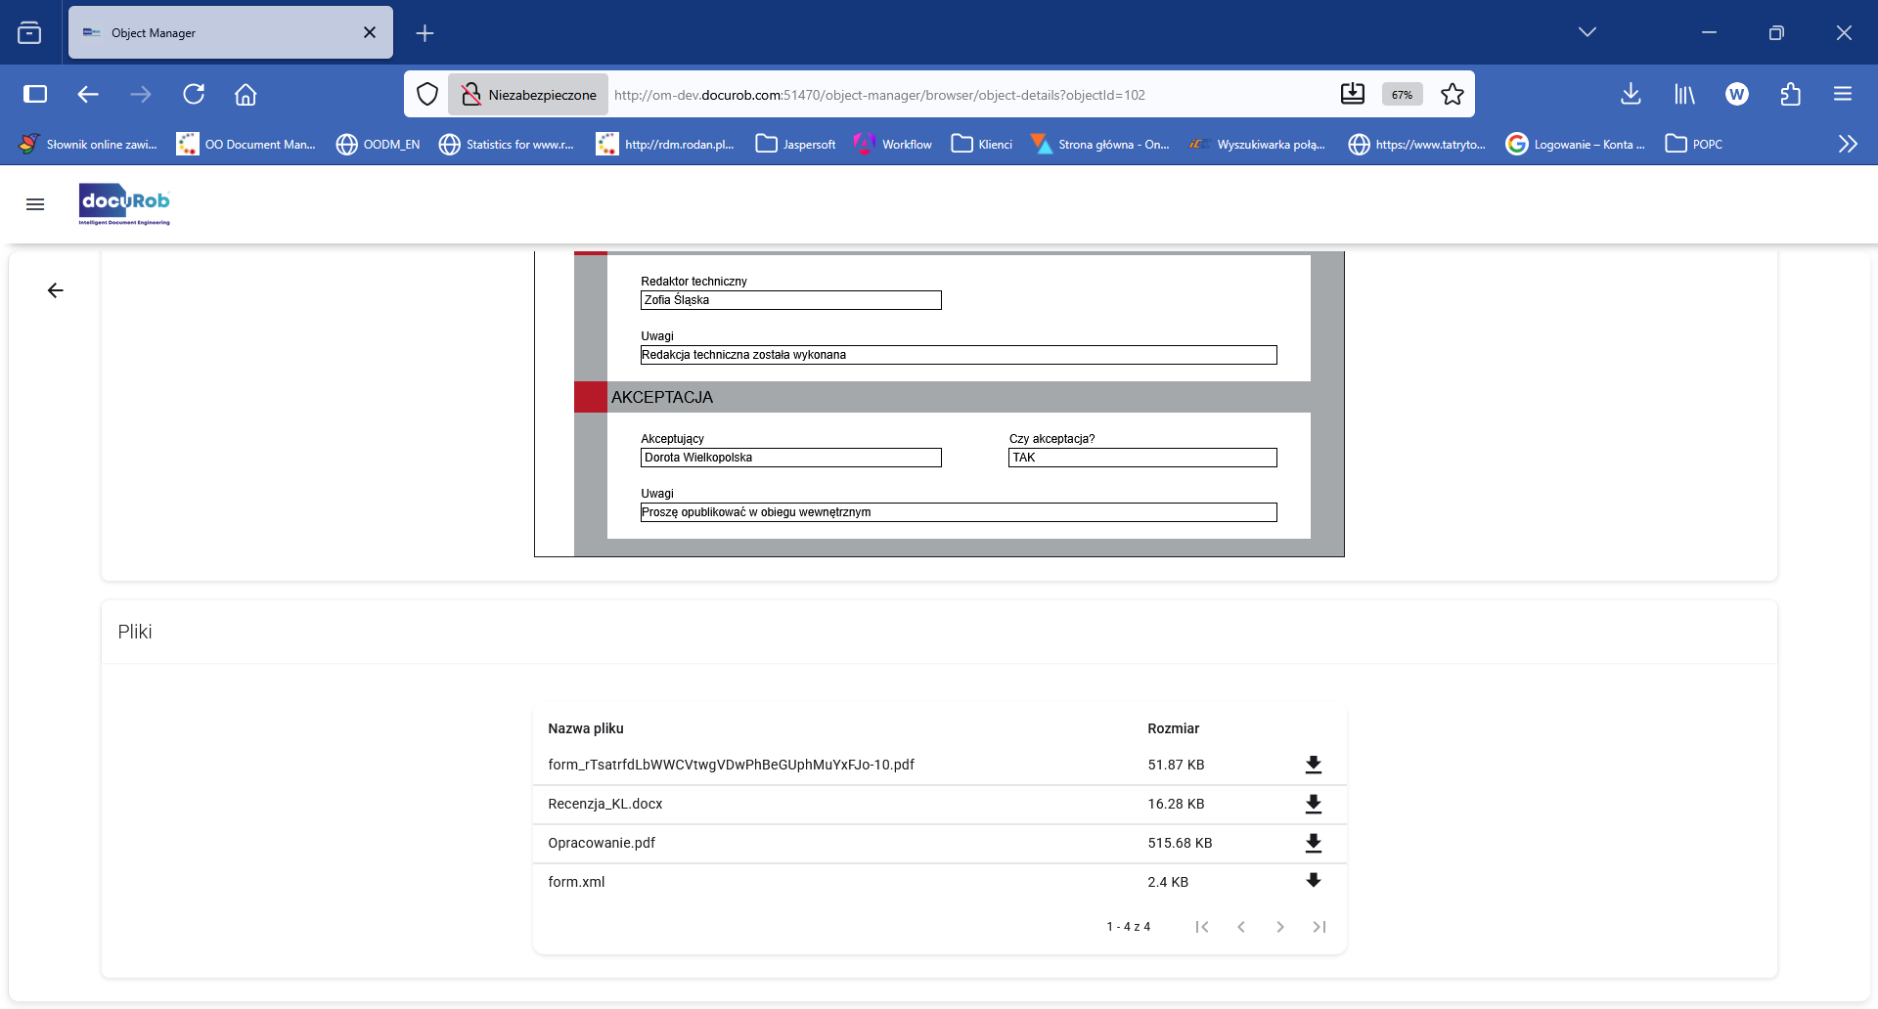The width and height of the screenshot is (1878, 1009).
Task: Open the extensions puzzle icon
Action: [1791, 94]
